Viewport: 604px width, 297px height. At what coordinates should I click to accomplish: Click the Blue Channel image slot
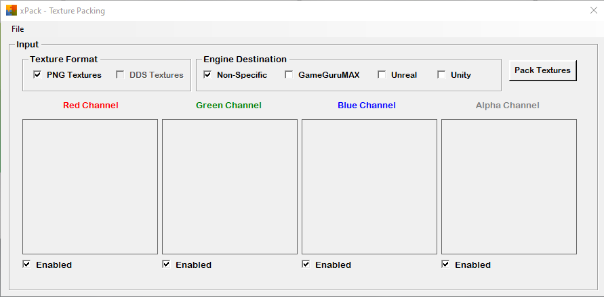tap(369, 187)
